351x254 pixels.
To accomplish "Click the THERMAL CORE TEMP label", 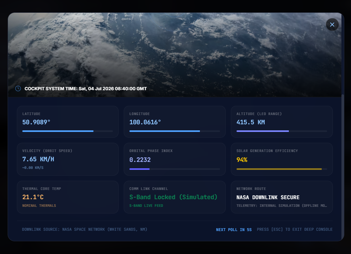I will pos(42,189).
